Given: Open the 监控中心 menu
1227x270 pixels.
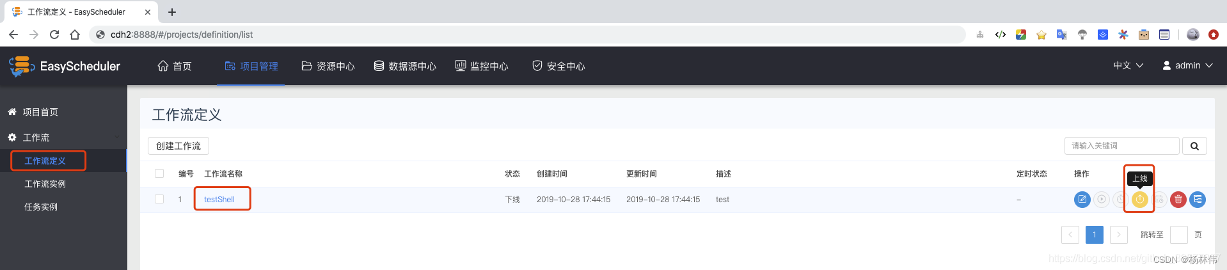Looking at the screenshot, I should pos(481,66).
